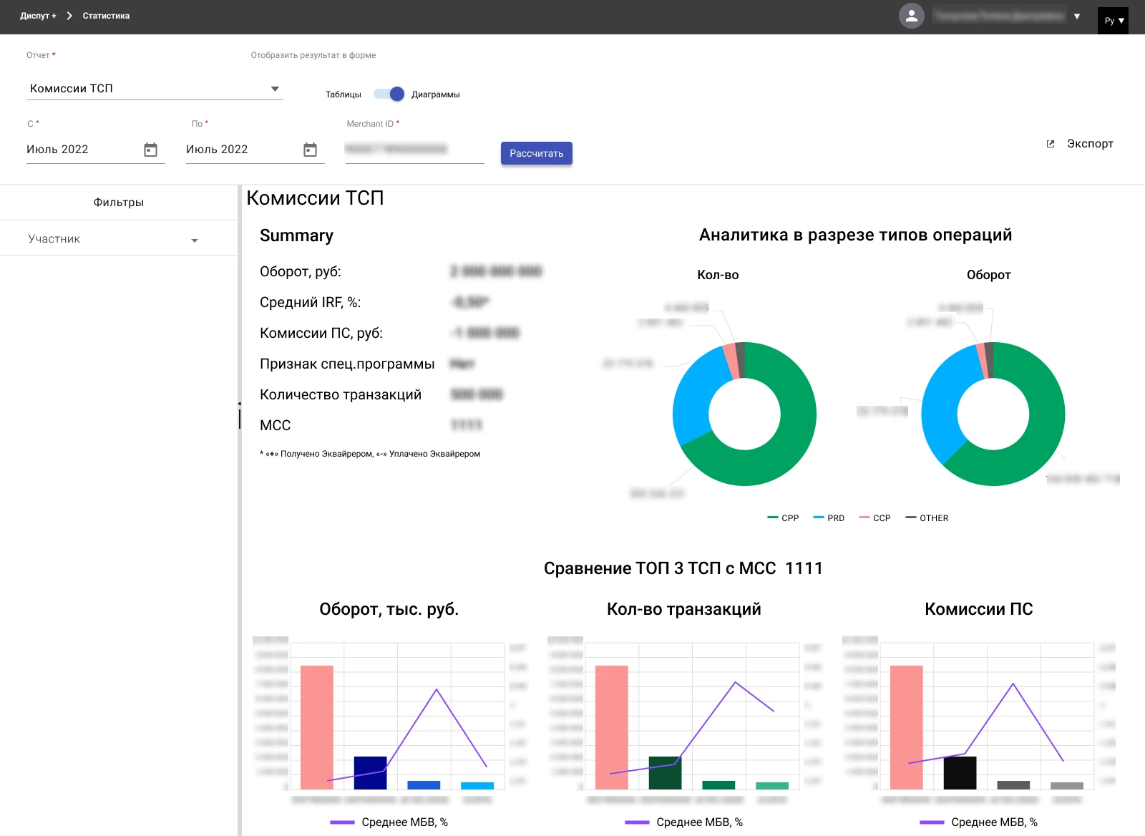Screen dimensions: 1145x836
Task: Toggle PRD series in donut legend
Action: click(829, 518)
